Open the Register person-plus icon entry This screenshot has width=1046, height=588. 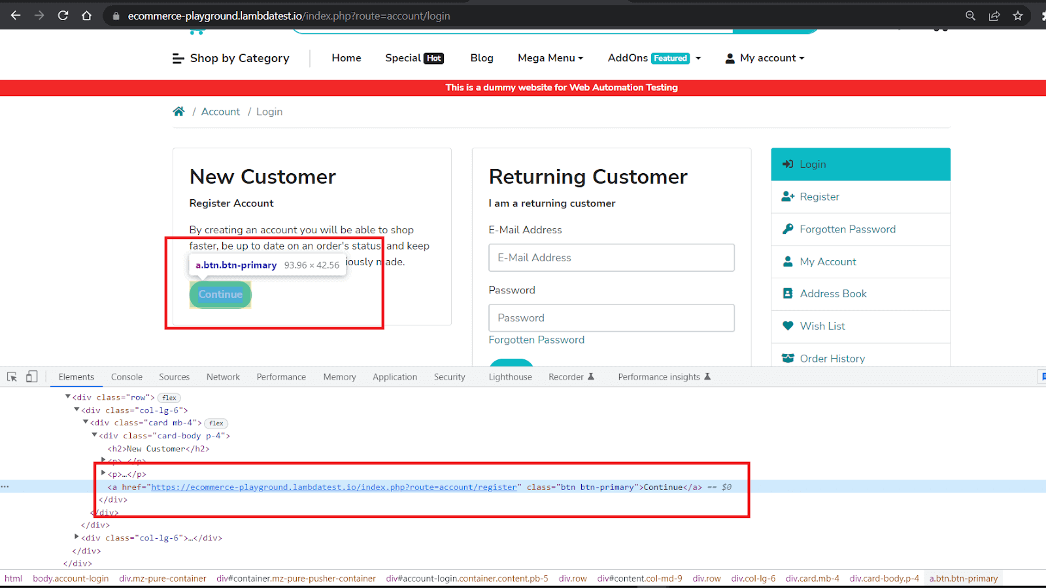tap(788, 196)
